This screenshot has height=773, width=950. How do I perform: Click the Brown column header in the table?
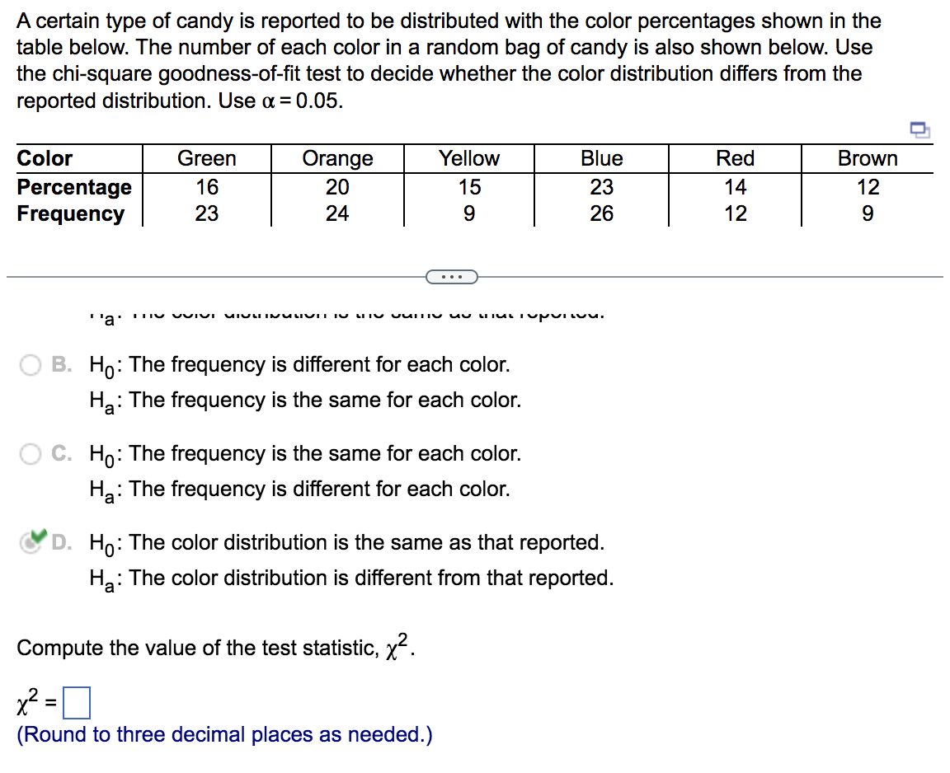tap(867, 158)
